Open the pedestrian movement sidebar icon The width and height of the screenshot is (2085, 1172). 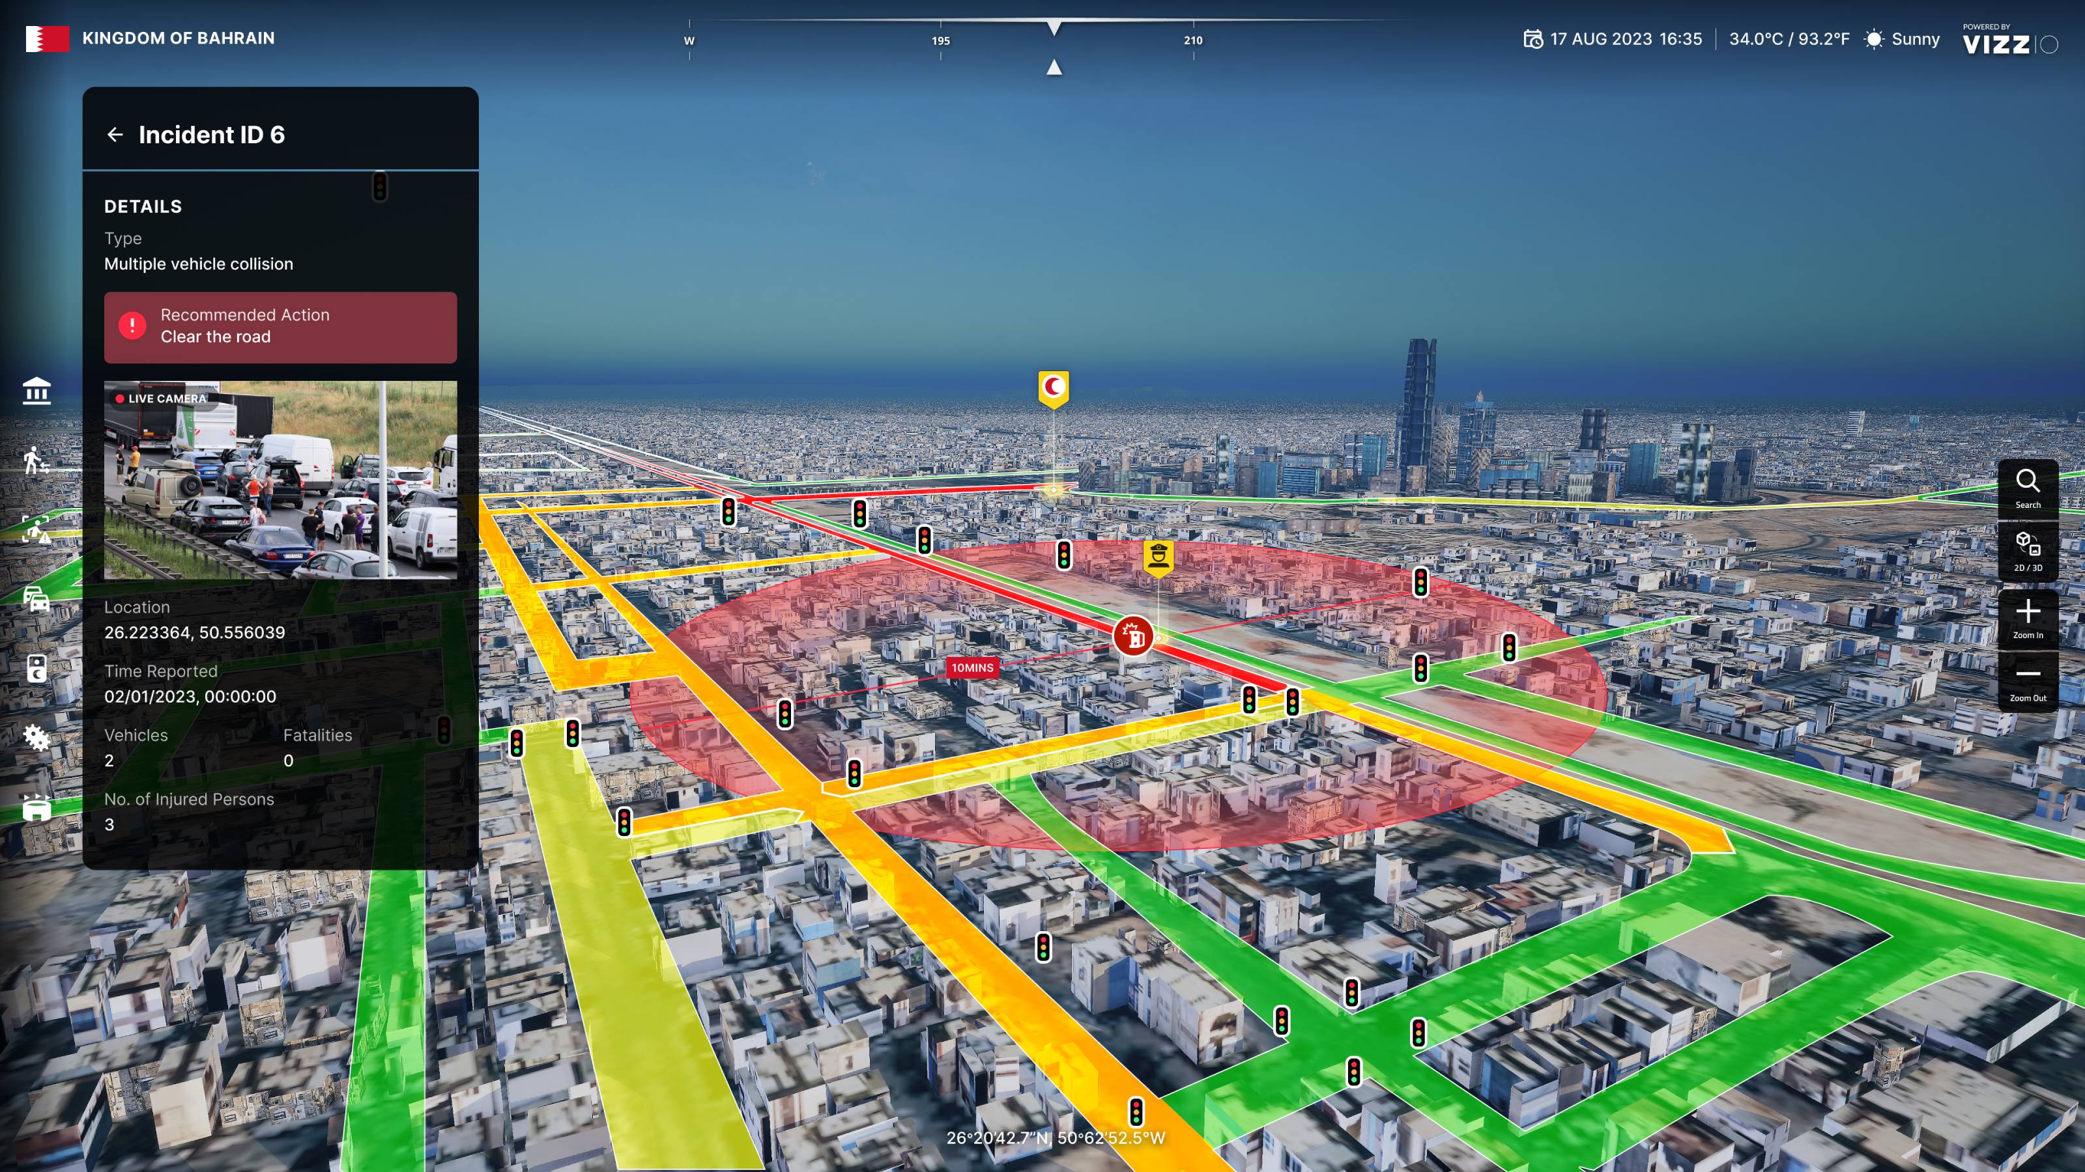[x=36, y=460]
